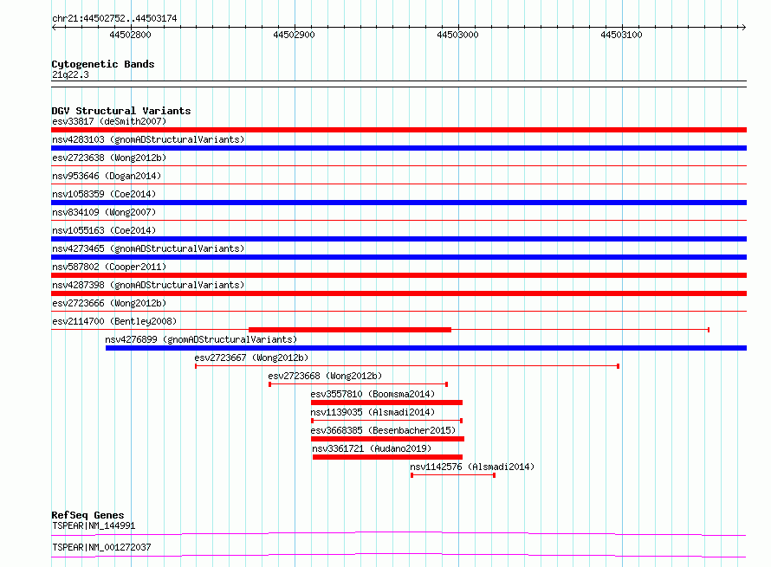The image size is (771, 567).
Task: Click the RefSeq Genes track title
Action: coord(87,515)
